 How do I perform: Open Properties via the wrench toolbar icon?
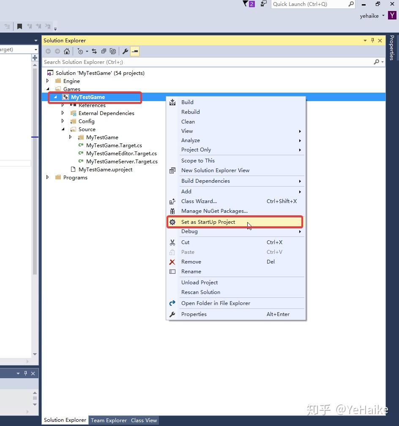[126, 51]
